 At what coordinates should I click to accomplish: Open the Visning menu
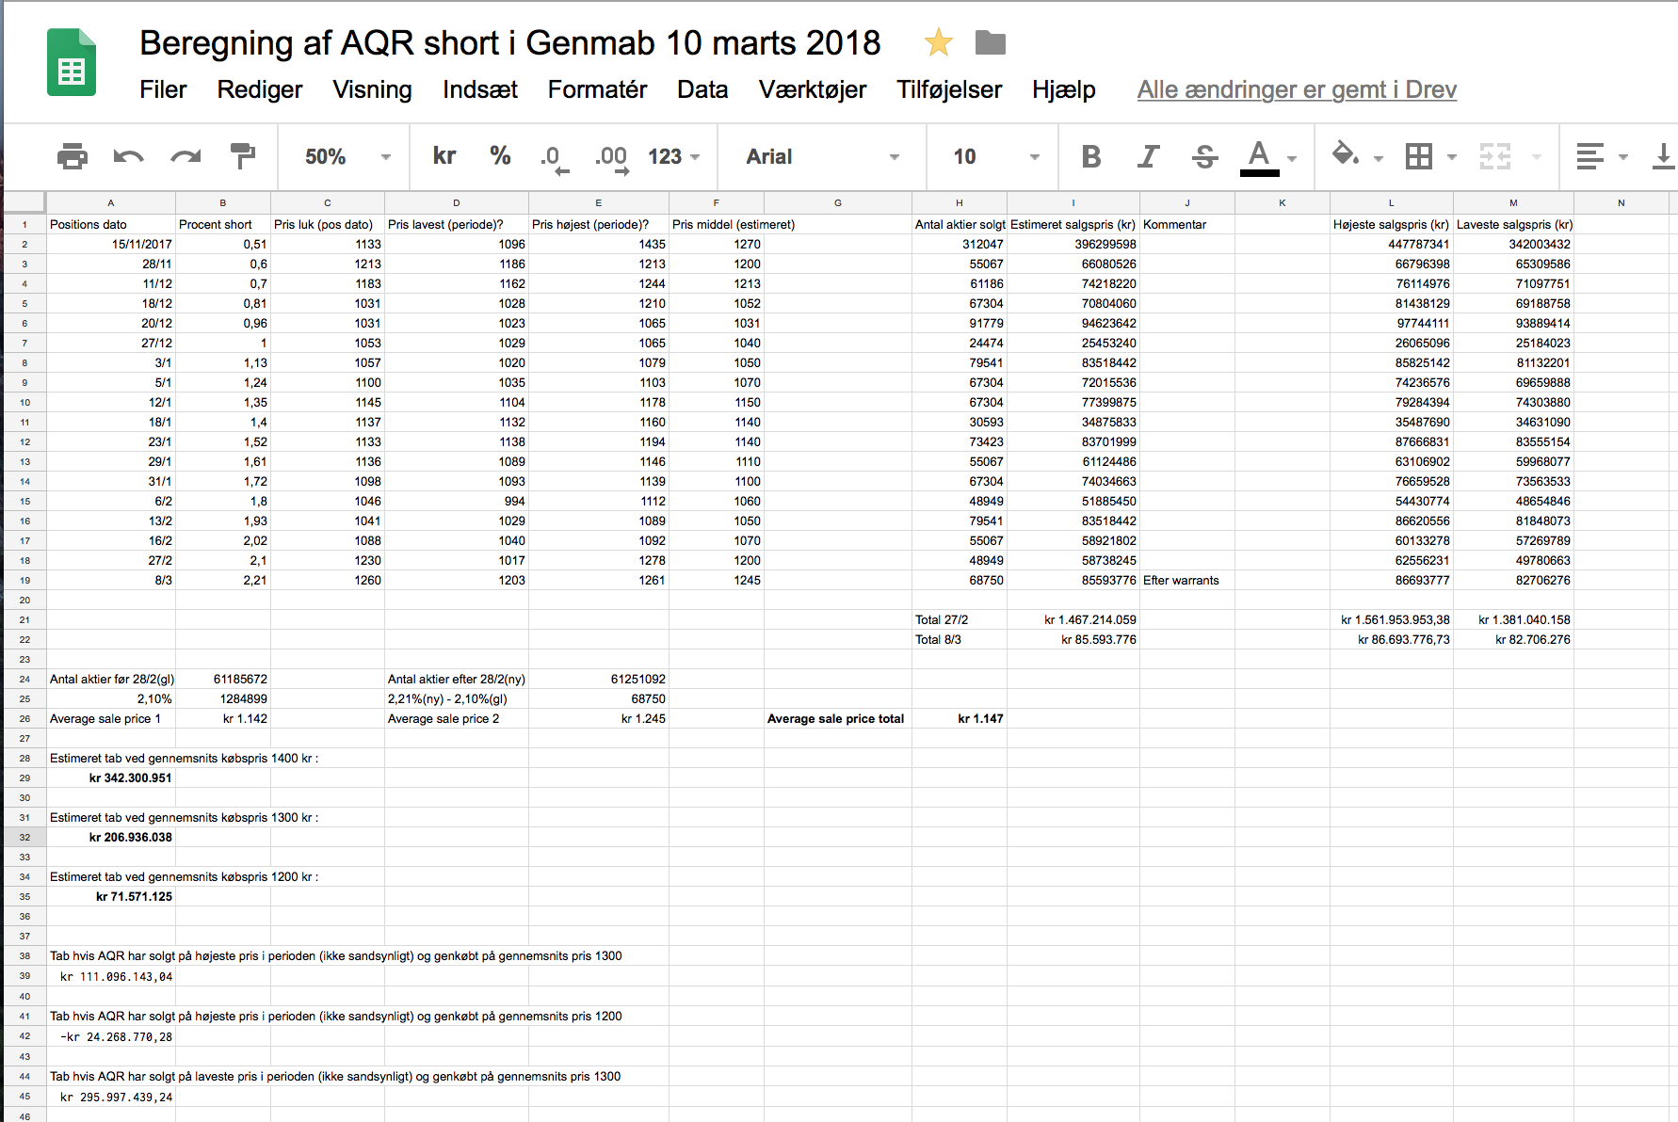coord(372,89)
